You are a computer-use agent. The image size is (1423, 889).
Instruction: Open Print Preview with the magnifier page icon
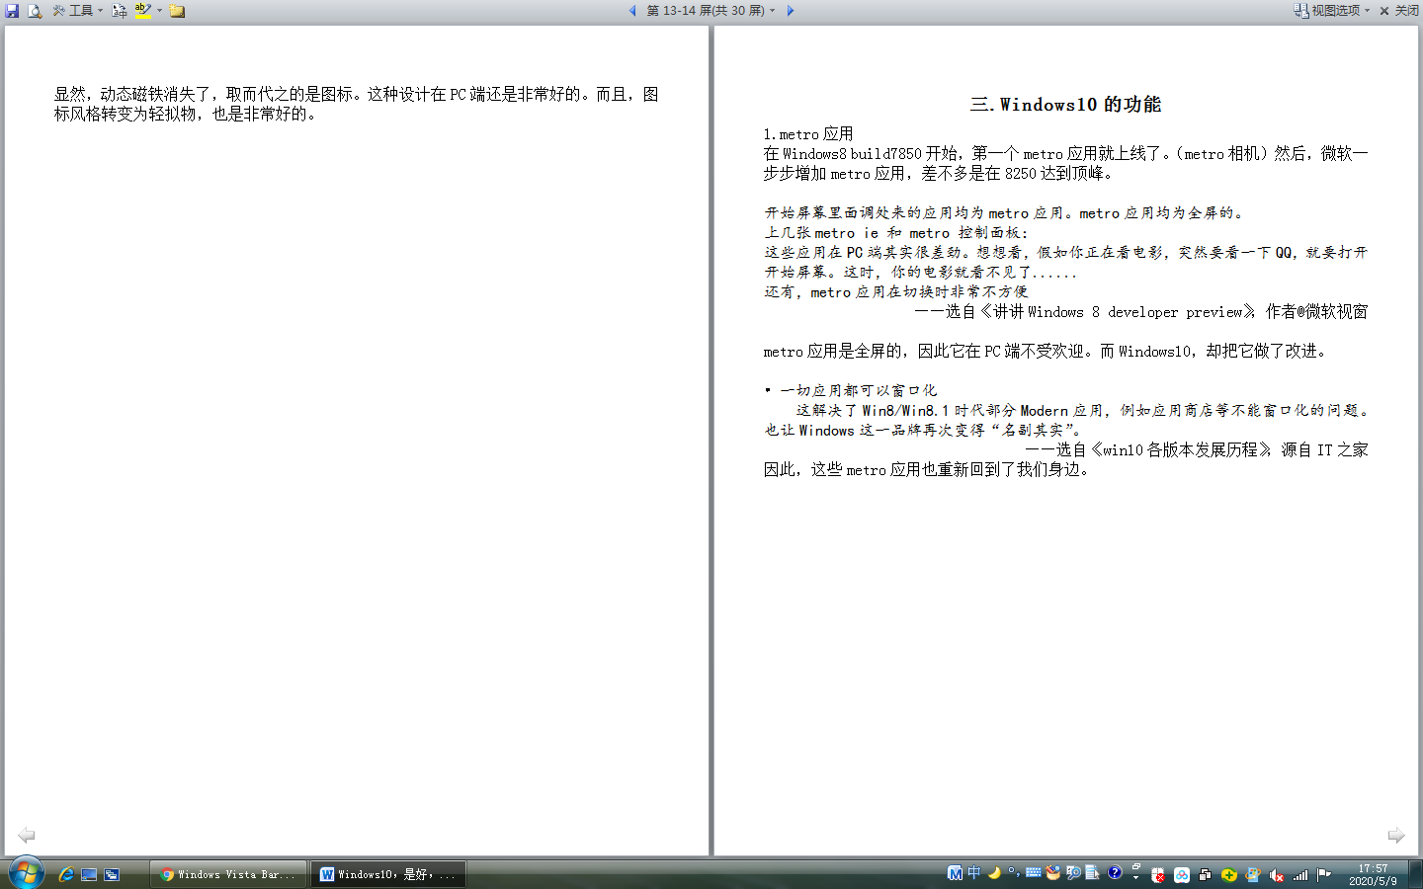[35, 11]
